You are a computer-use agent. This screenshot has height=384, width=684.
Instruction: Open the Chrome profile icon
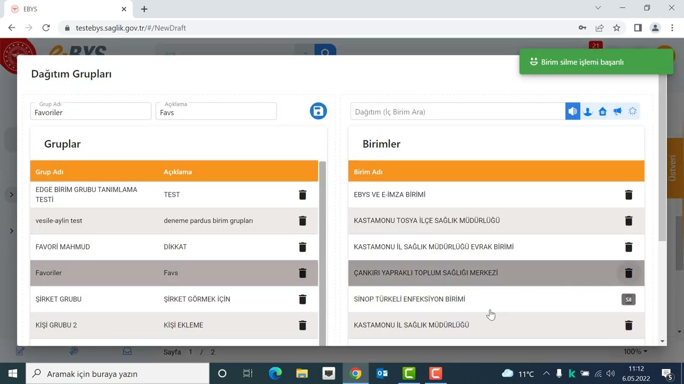tap(655, 28)
